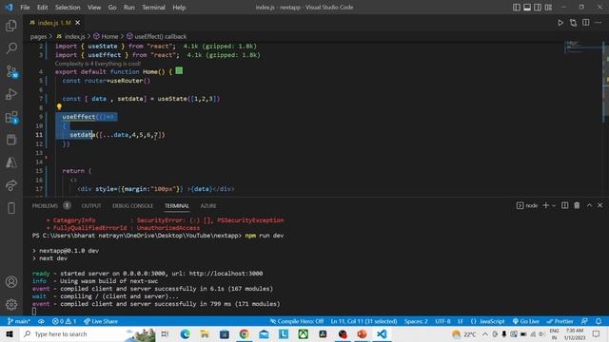The width and height of the screenshot is (609, 342).
Task: Click the Ln 11, Col 11 position indicator
Action: coord(363,321)
